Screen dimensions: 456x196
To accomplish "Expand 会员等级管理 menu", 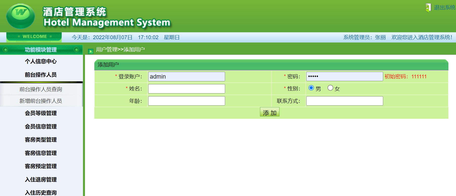I will tap(41, 113).
